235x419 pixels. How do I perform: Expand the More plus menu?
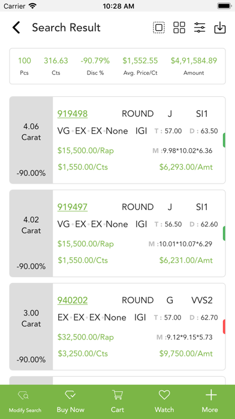pos(211,402)
